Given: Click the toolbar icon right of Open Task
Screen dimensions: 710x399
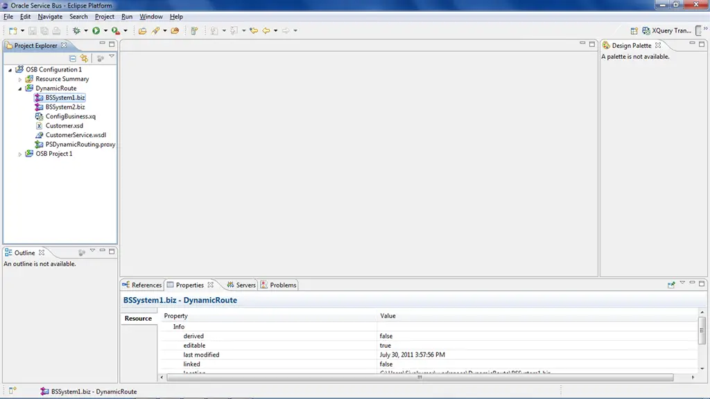Looking at the screenshot, I should (x=194, y=30).
